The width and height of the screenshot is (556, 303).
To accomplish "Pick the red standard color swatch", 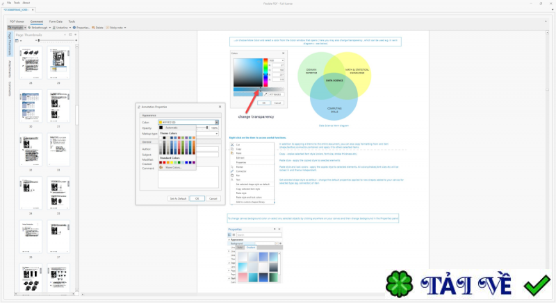I will tap(164, 162).
